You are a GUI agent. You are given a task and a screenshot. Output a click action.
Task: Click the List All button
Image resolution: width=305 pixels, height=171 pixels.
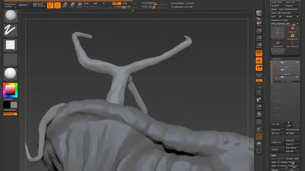278,124
